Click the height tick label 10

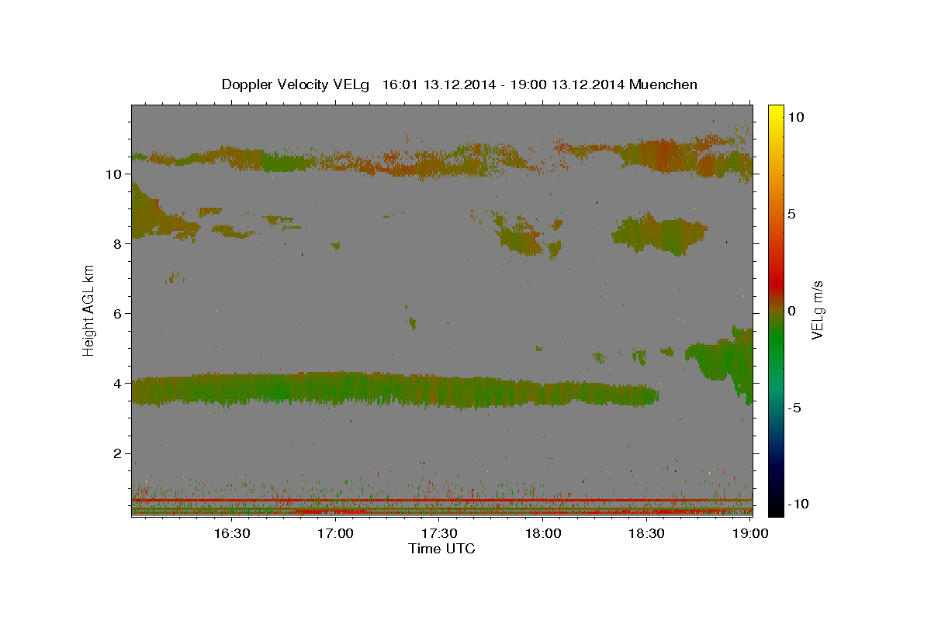point(113,174)
